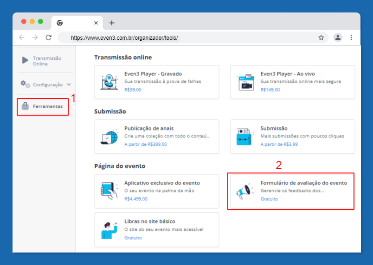Image resolution: width=373 pixels, height=265 pixels.
Task: Open Transmissão Online in the sidebar
Action: pyautogui.click(x=45, y=61)
